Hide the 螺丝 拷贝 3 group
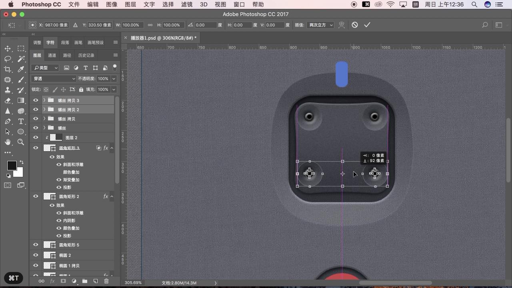Screen dimensions: 512x288 point(36,100)
